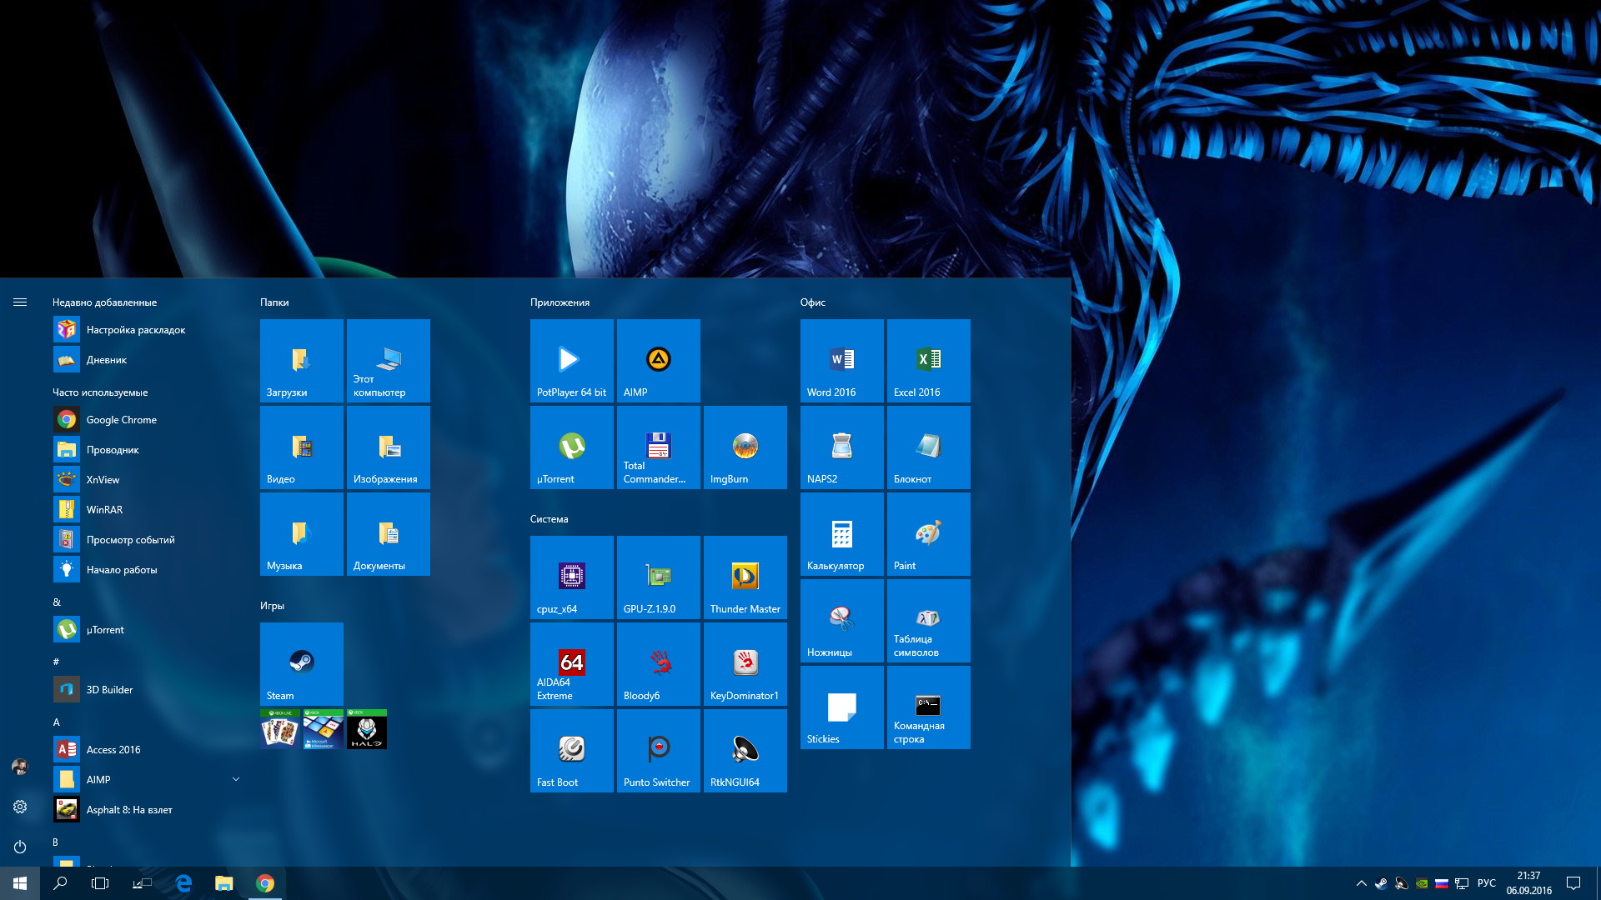
Task: Switch the РУС input language indicator
Action: click(x=1486, y=883)
